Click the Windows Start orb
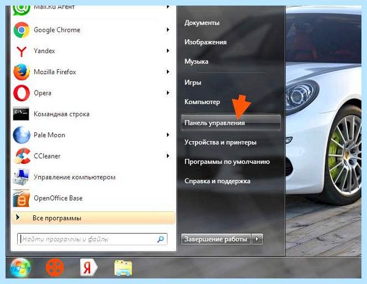The image size is (367, 284). (20, 267)
